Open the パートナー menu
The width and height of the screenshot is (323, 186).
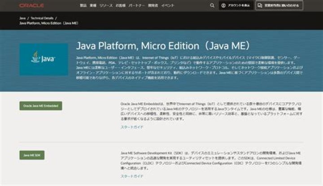pyautogui.click(x=136, y=5)
